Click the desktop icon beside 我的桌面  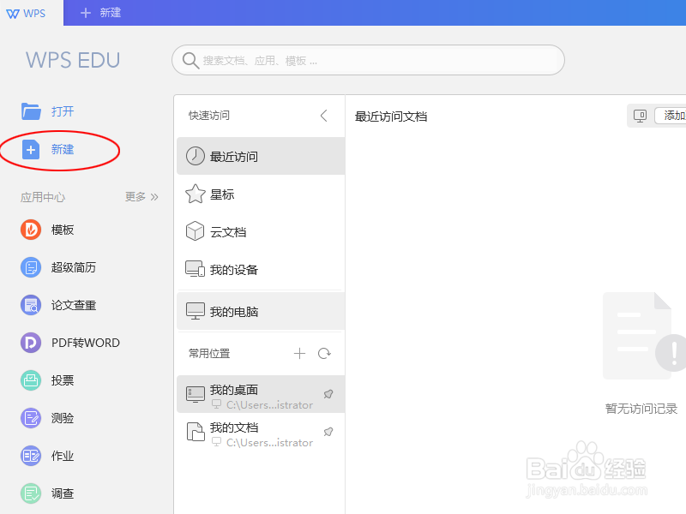[x=196, y=394]
